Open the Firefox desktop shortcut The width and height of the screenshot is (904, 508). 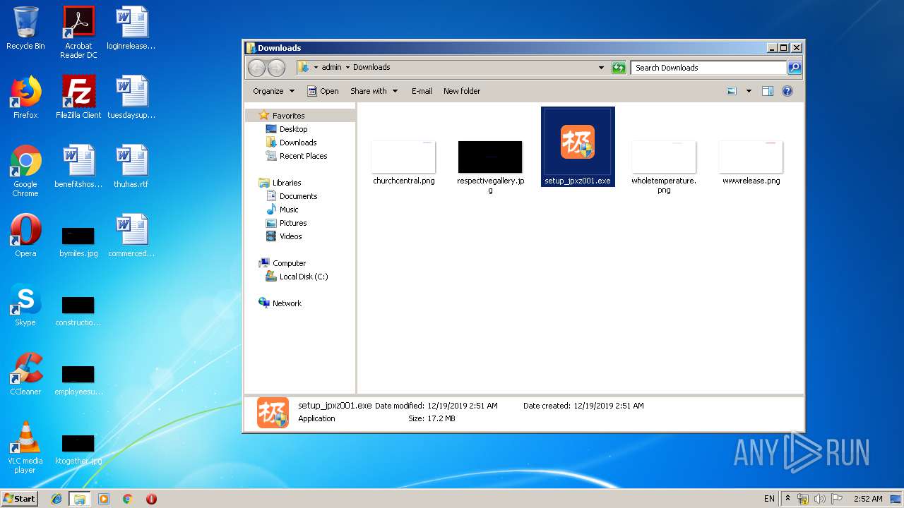25,97
